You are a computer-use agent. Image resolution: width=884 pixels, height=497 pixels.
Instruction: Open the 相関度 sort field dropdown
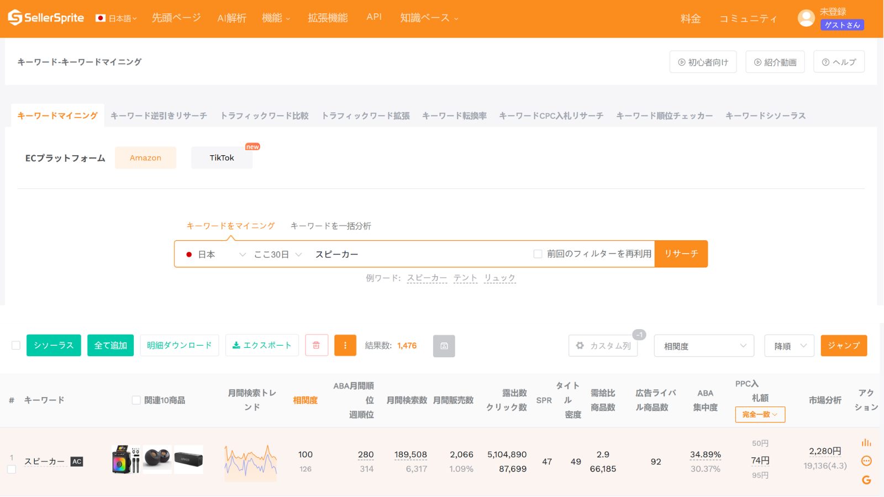(x=704, y=346)
